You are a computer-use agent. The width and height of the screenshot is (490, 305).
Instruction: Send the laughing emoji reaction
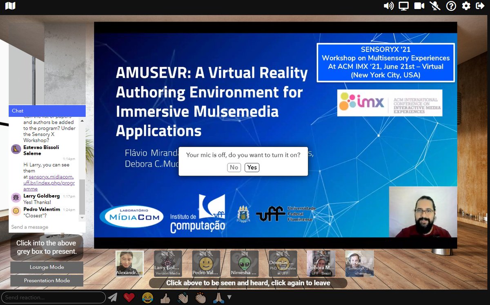click(147, 297)
